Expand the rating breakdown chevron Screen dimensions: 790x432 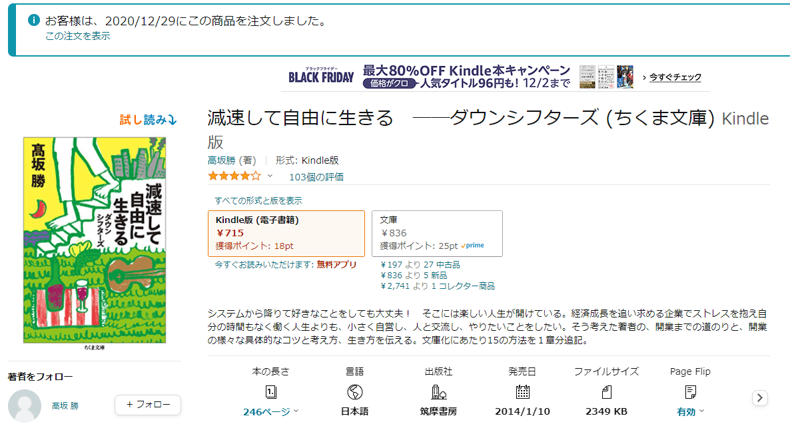pos(270,176)
